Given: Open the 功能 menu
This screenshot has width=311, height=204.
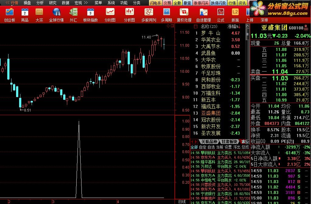Looking at the screenshot, I should tap(124, 3).
